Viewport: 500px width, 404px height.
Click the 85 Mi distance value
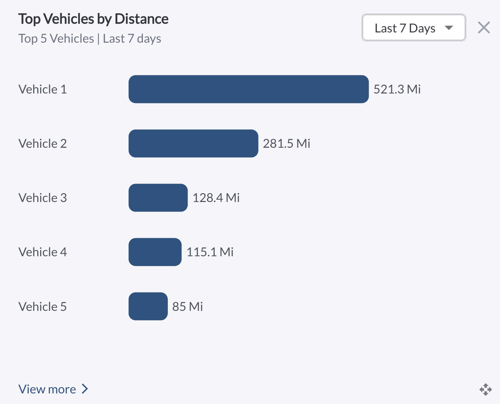coord(188,307)
